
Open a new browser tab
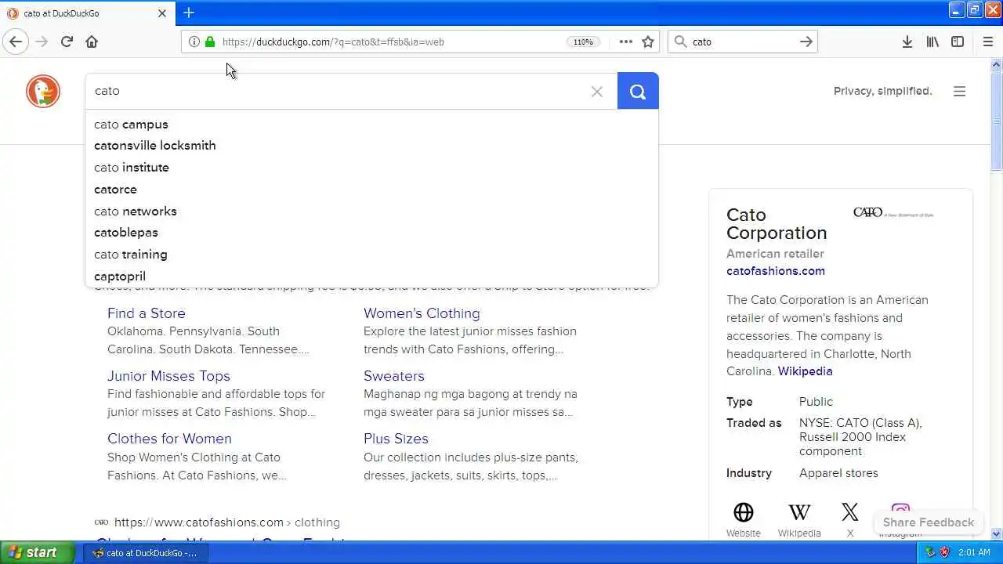pos(189,13)
